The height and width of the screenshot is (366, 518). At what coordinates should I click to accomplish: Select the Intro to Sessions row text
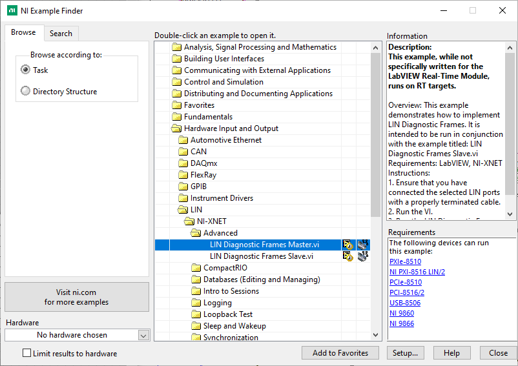point(231,291)
